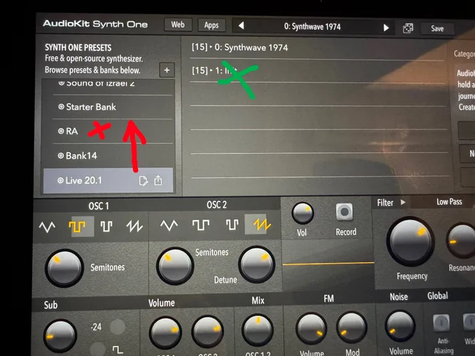
Task: Click the FM Mod knob
Action: click(x=351, y=328)
